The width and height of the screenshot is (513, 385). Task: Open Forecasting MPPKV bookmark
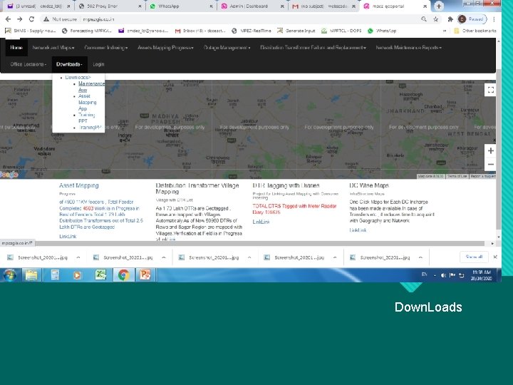pos(87,31)
